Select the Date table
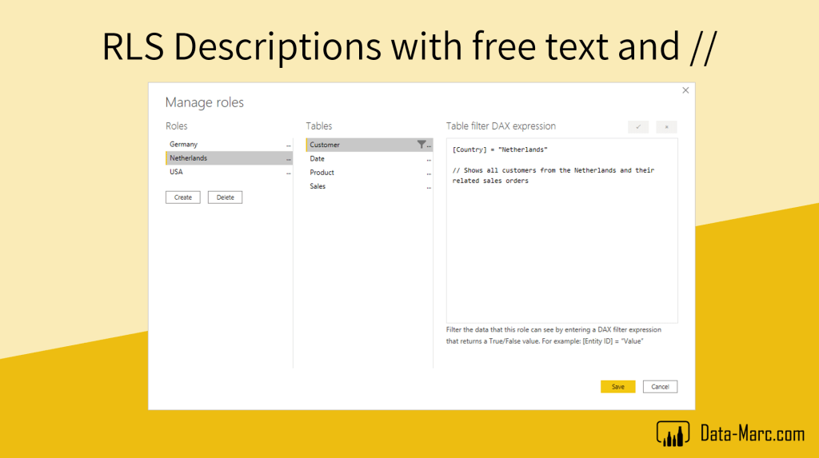 tap(318, 159)
